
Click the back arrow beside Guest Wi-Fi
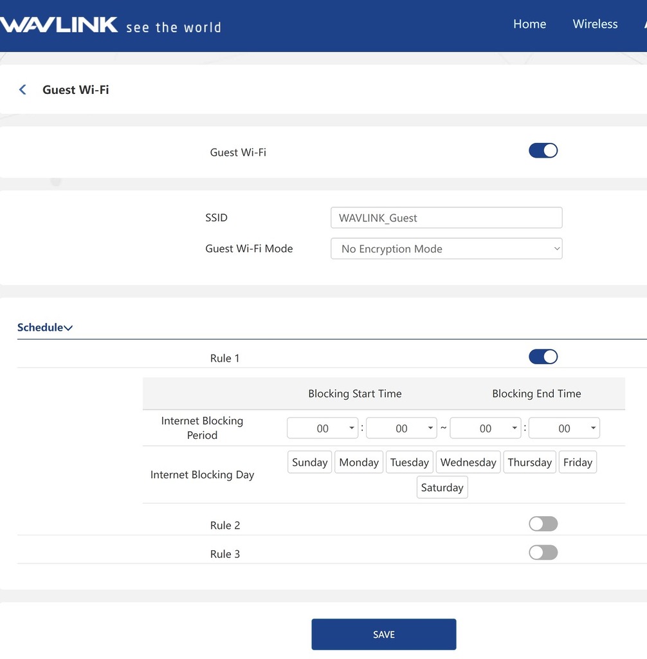coord(23,90)
